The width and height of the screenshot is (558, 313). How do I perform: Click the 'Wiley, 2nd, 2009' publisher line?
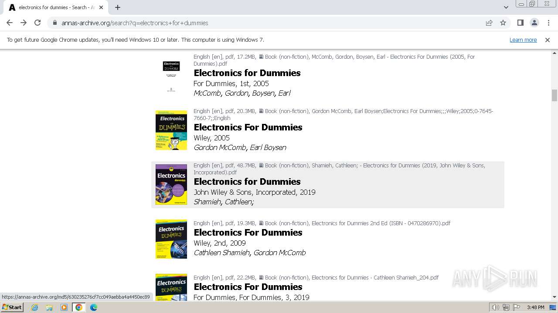[220, 243]
